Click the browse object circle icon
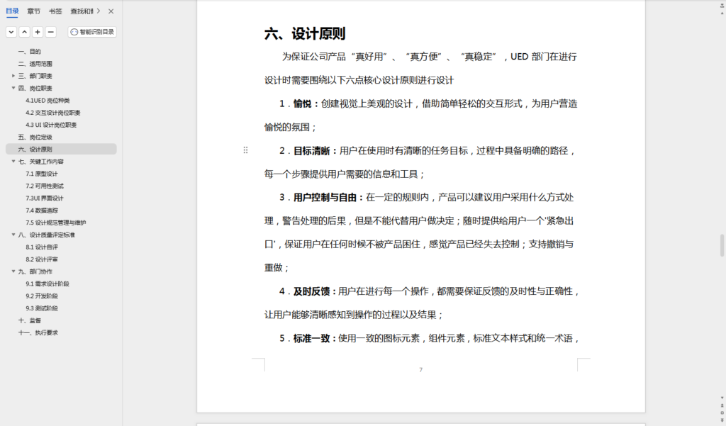The height and width of the screenshot is (426, 726). [x=722, y=413]
